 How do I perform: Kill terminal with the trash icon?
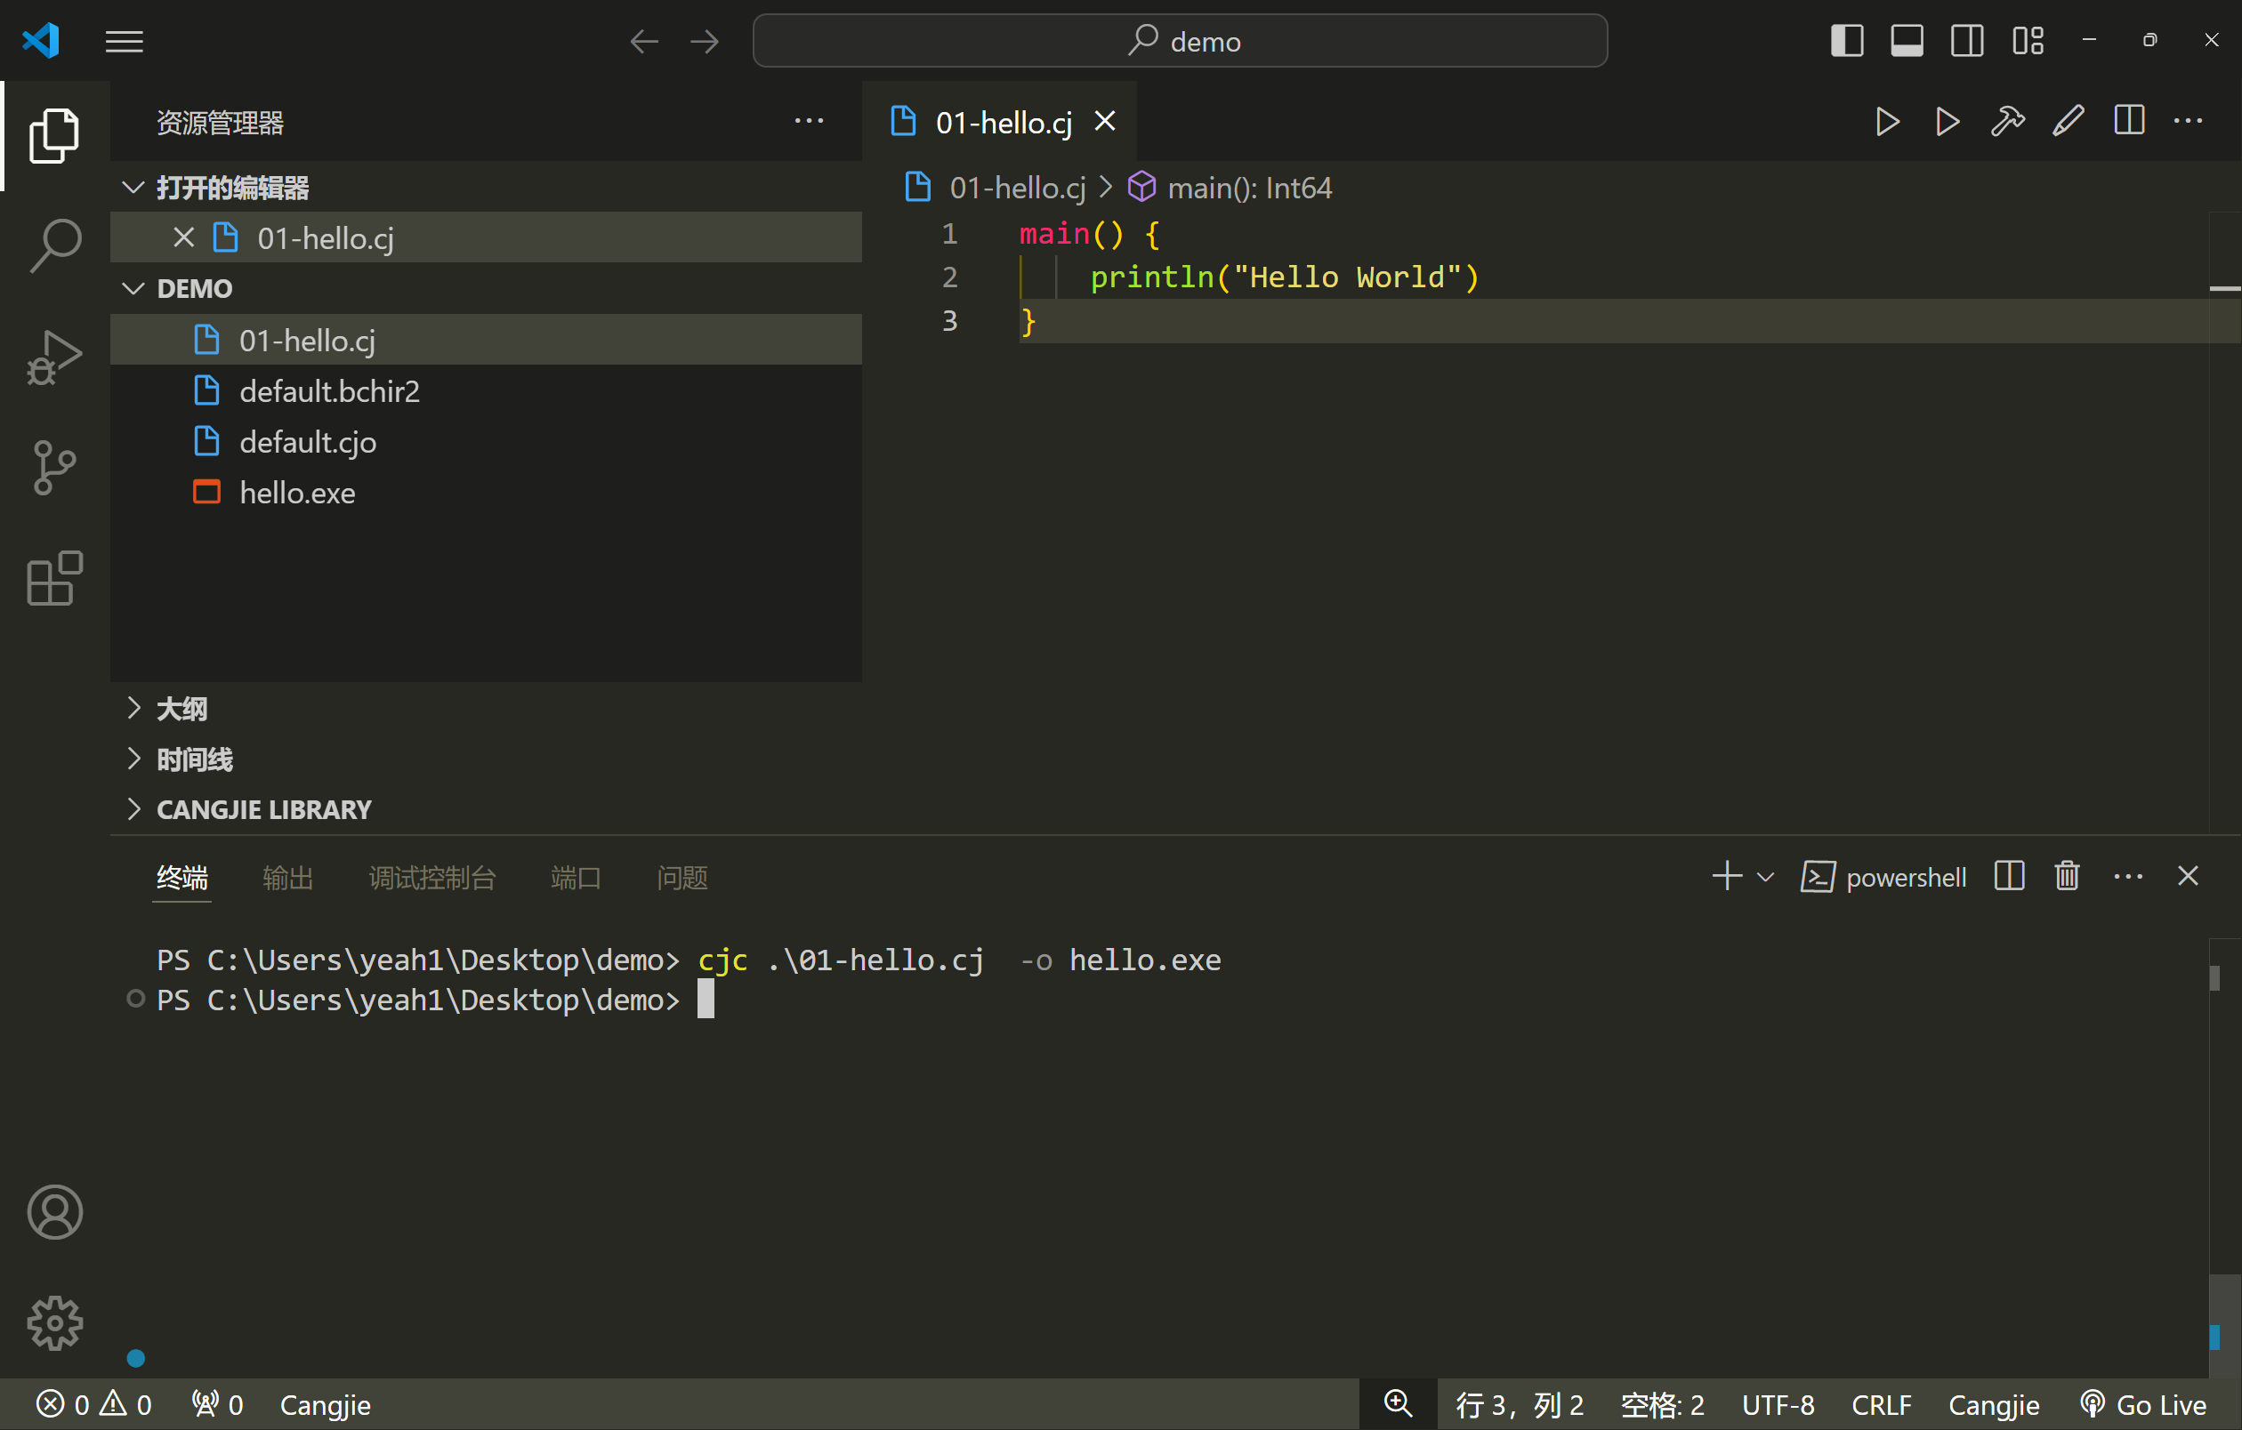point(2067,877)
